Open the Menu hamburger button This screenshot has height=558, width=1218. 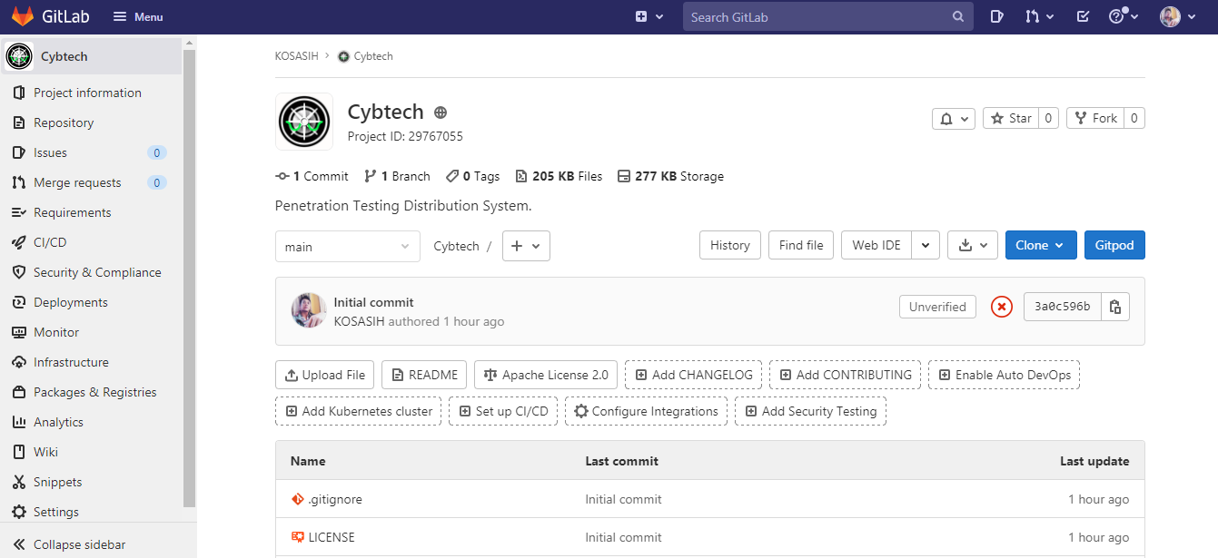[x=138, y=16]
